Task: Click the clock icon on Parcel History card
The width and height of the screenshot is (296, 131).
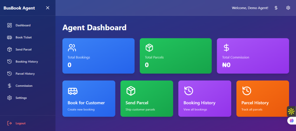Action: click(x=247, y=91)
